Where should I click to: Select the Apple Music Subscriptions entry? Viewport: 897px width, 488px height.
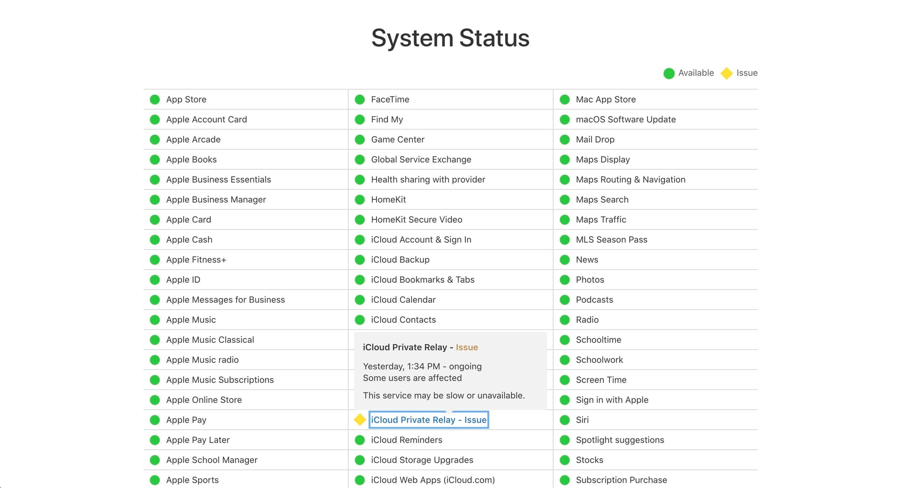(220, 380)
